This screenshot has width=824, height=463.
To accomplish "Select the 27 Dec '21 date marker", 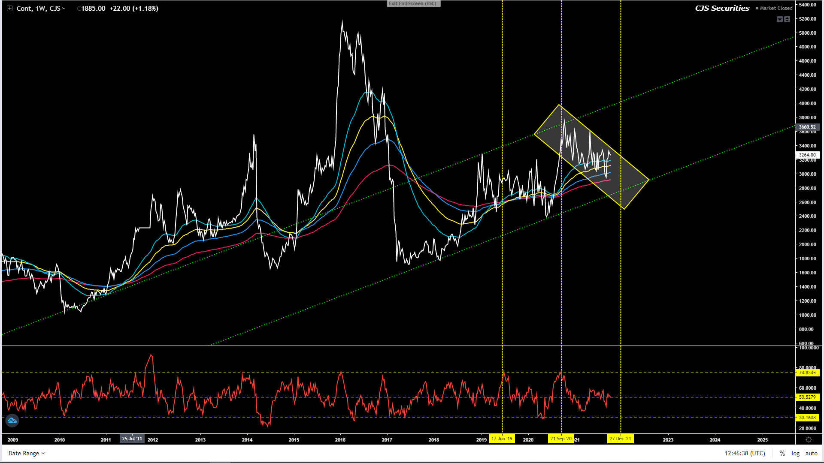I will [620, 439].
